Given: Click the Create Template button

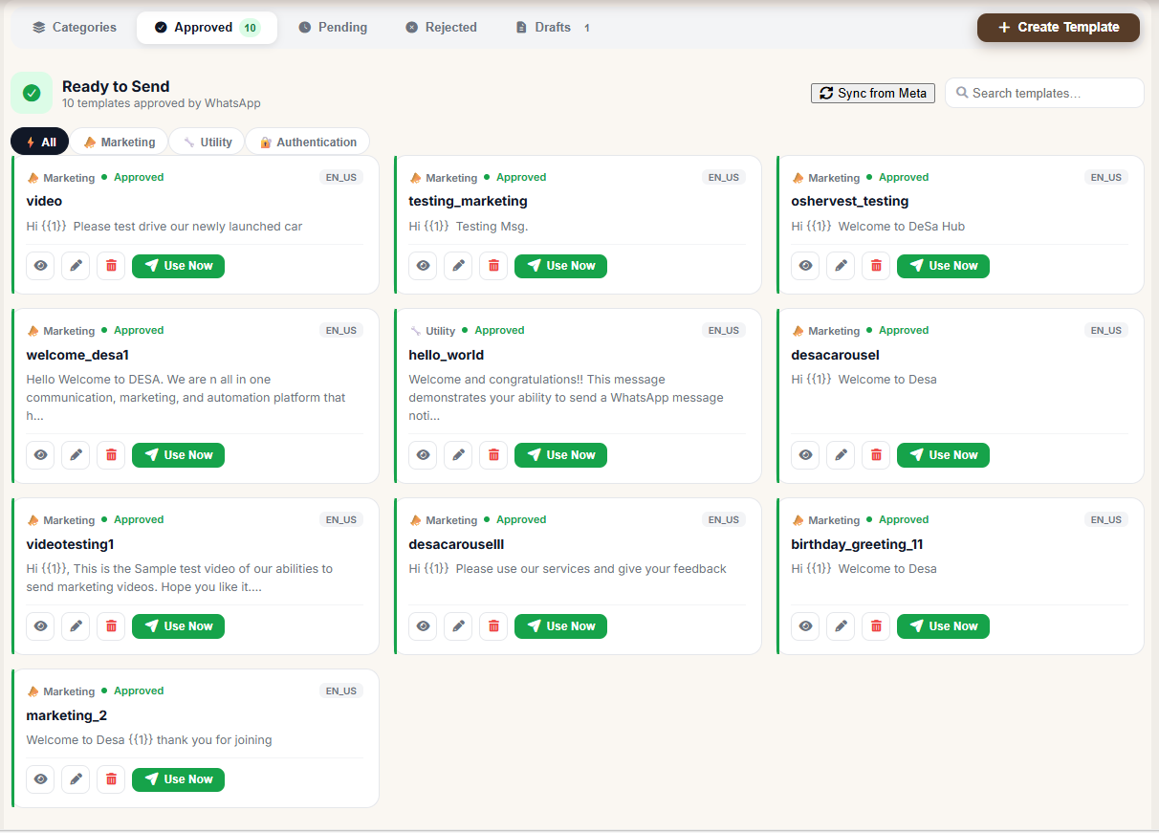Looking at the screenshot, I should (1058, 28).
